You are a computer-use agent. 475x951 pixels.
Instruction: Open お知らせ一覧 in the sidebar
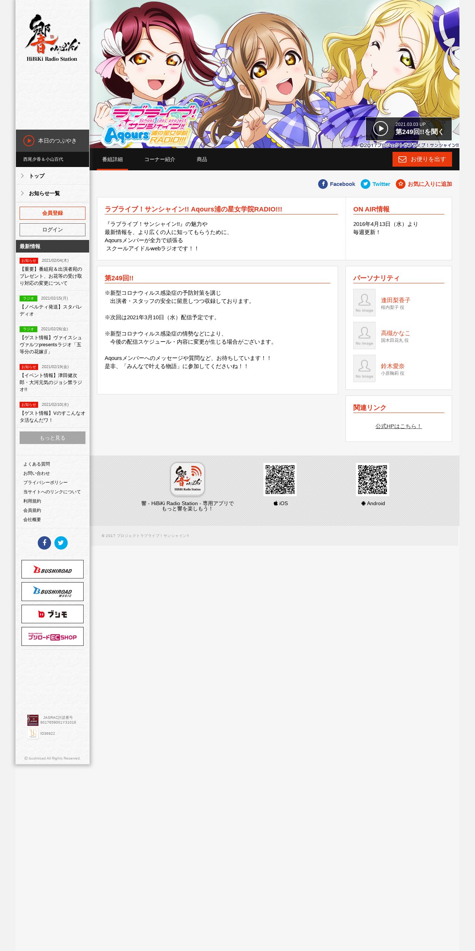pos(53,193)
